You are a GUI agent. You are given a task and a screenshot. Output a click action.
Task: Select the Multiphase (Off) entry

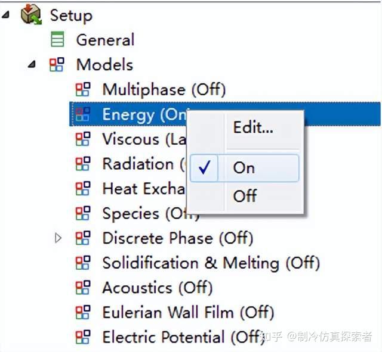[x=164, y=89]
